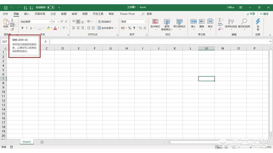Add a new sheet with plus button
273x153 pixels.
click(42, 142)
